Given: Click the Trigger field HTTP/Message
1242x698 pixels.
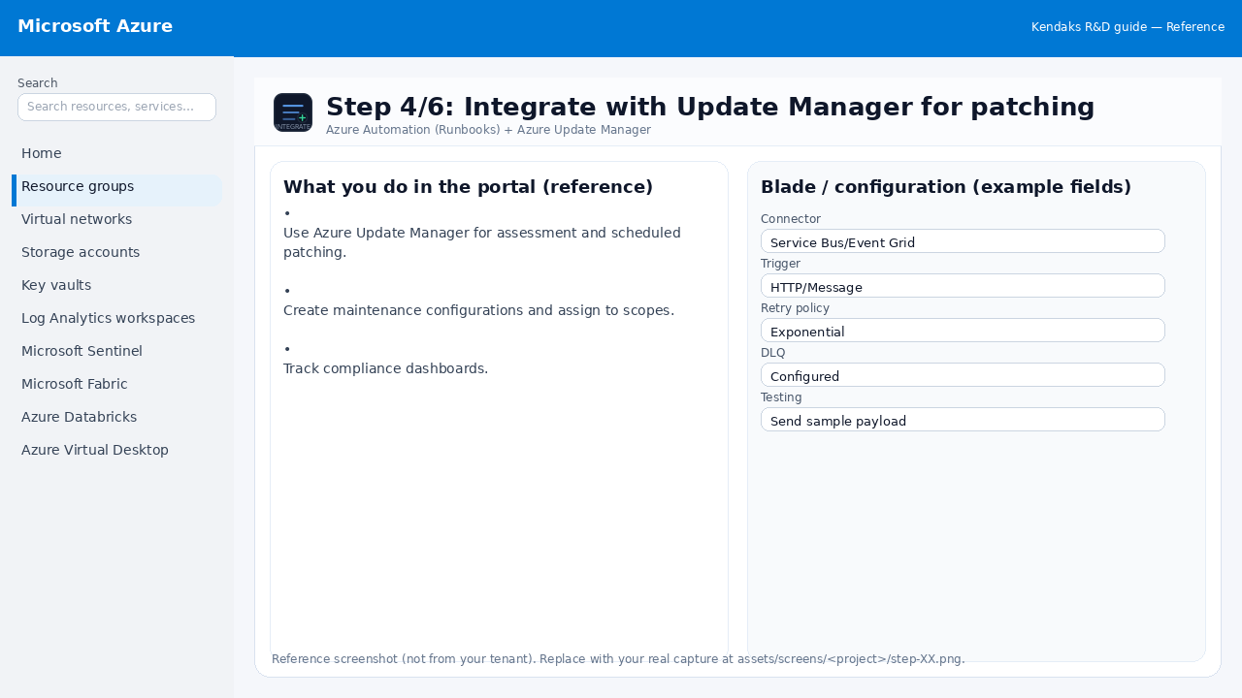Looking at the screenshot, I should [x=963, y=286].
